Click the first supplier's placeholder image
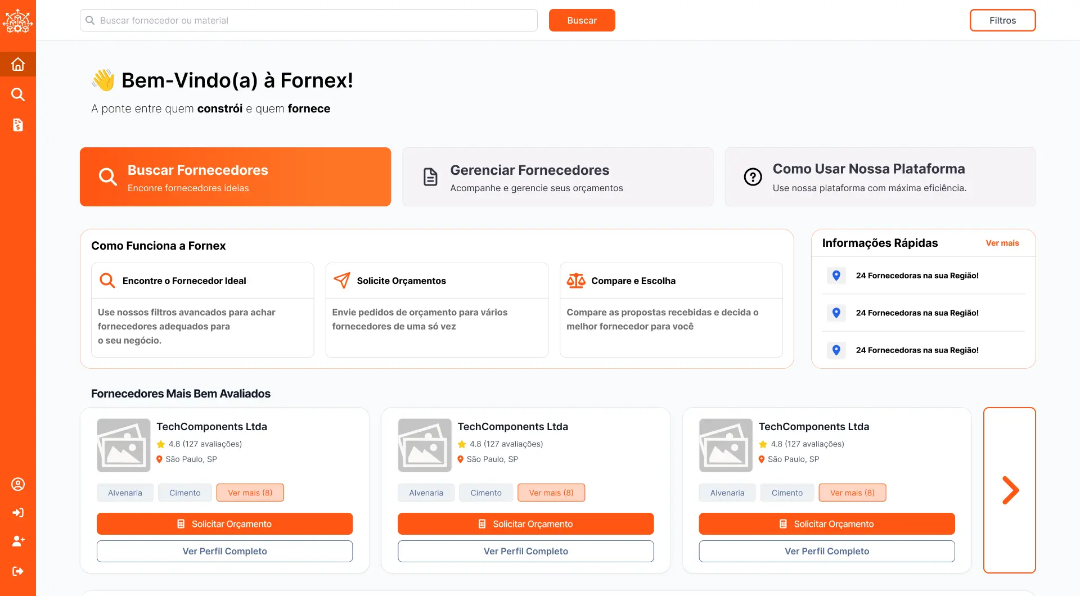 [124, 445]
